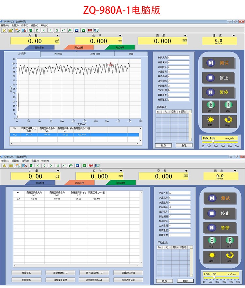Expand the 位移 dropdown arrow in the lower window
Screen dimensions: 245x288
122,171
